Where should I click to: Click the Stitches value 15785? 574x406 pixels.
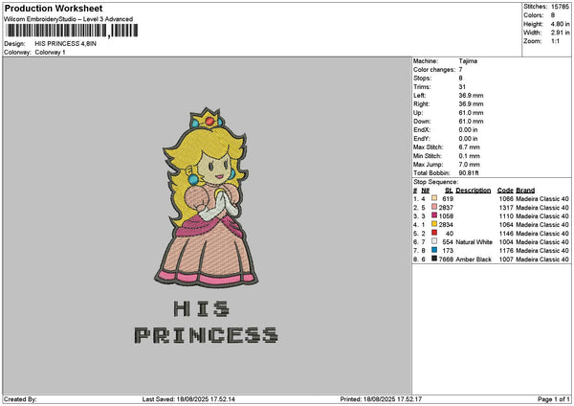click(x=560, y=7)
